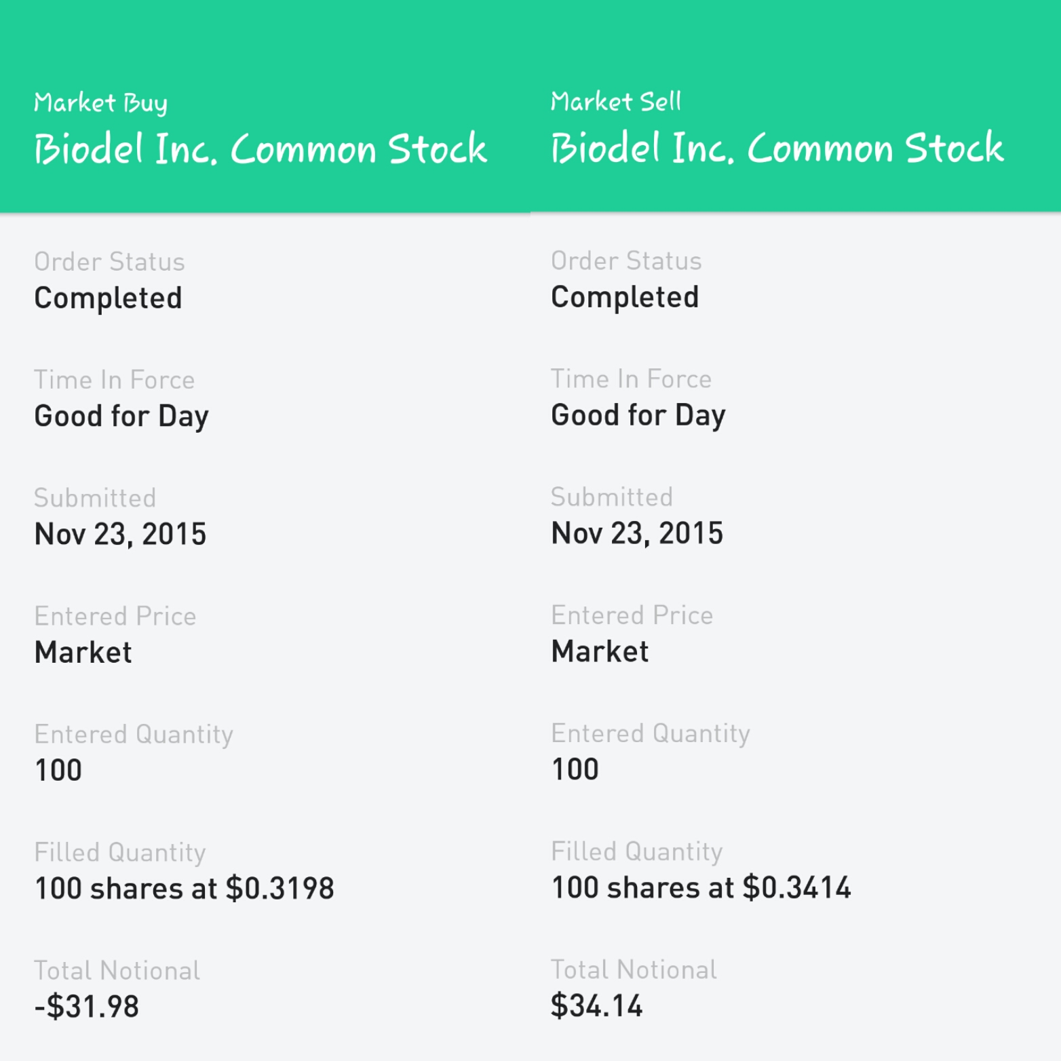Click Good for Day in the Sell order
The height and width of the screenshot is (1061, 1061).
(x=638, y=415)
